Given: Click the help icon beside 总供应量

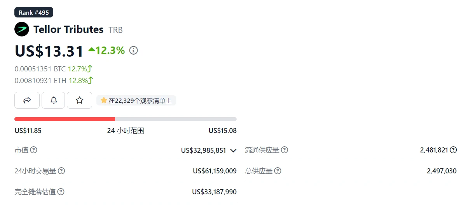Looking at the screenshot, I should point(278,171).
